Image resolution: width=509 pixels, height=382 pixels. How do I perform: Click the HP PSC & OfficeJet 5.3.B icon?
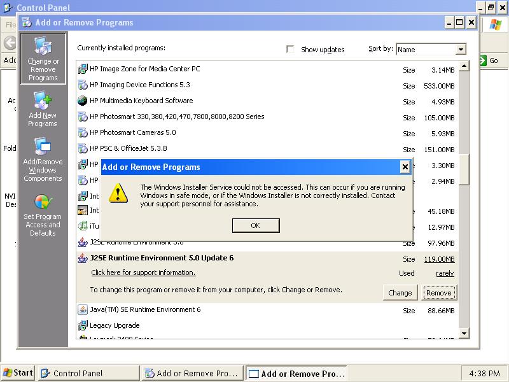pyautogui.click(x=83, y=148)
